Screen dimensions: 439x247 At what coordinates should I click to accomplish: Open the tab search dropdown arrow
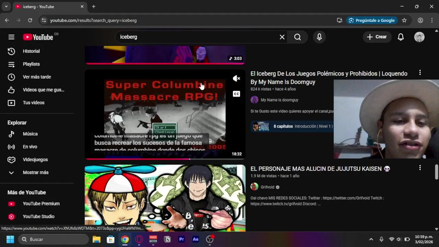pos(6,7)
